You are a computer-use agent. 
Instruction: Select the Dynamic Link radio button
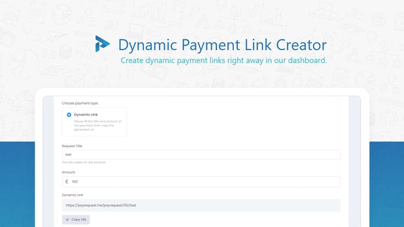pos(69,115)
